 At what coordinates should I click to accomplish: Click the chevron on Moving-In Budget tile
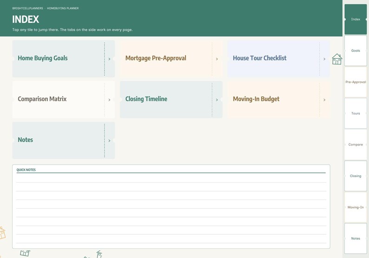(324, 100)
